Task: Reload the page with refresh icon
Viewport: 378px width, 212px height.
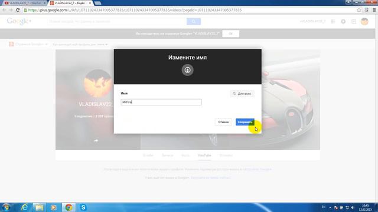Action: click(18, 10)
